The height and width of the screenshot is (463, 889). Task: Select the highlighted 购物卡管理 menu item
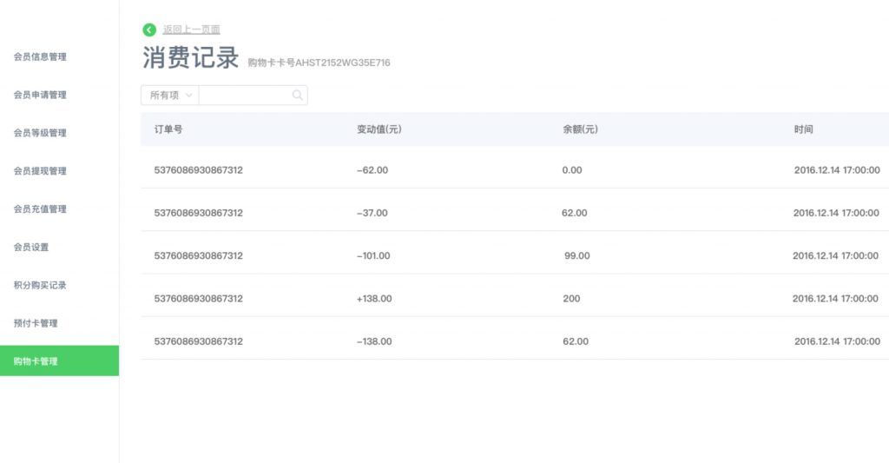pos(60,360)
